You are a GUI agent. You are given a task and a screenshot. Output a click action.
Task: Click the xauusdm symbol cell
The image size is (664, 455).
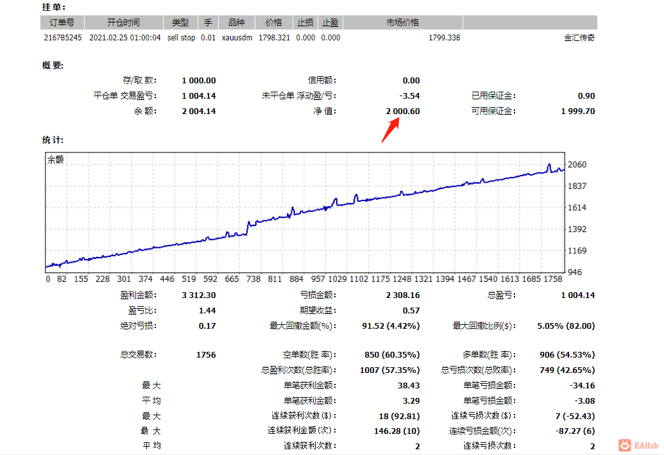(237, 38)
